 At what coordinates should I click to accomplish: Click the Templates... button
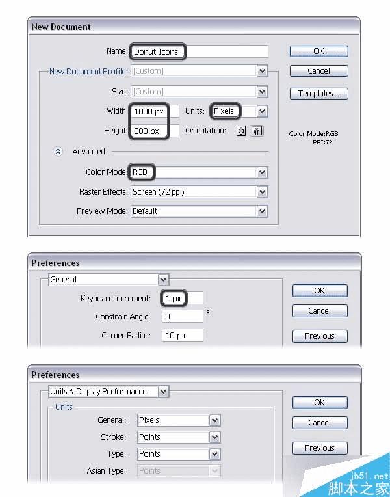319,94
